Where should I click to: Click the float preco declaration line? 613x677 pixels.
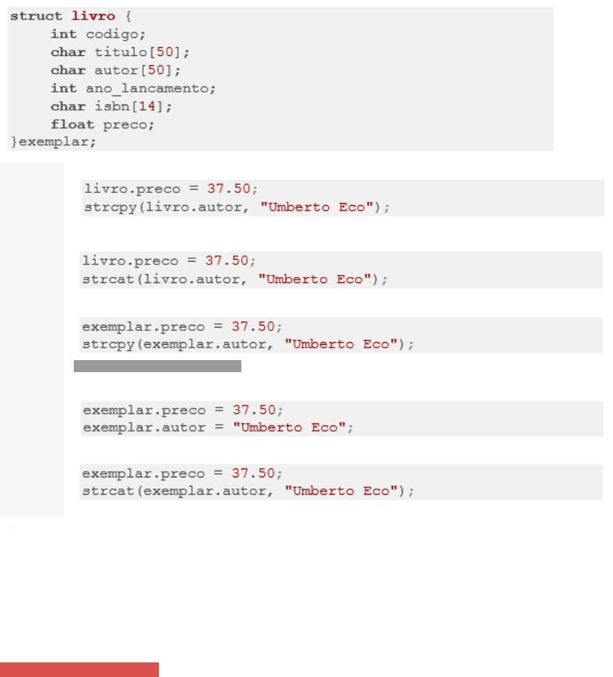[x=102, y=124]
